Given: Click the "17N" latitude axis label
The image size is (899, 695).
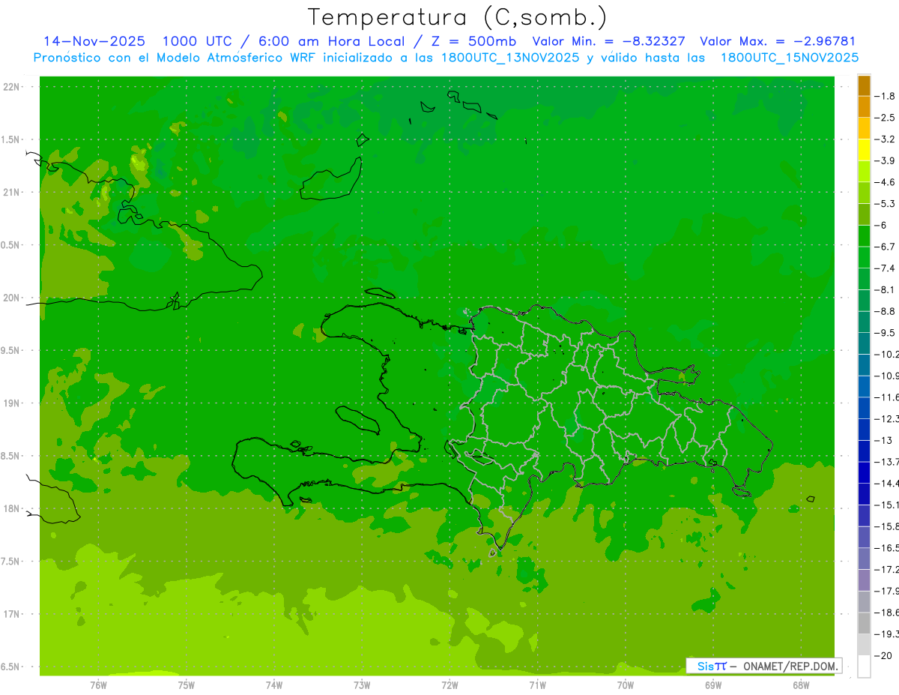Looking at the screenshot, I should click(13, 614).
